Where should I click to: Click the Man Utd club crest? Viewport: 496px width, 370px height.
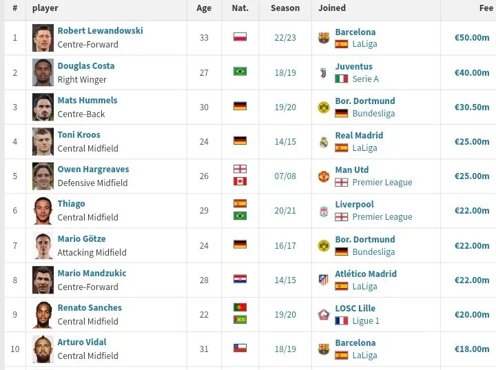click(x=324, y=176)
